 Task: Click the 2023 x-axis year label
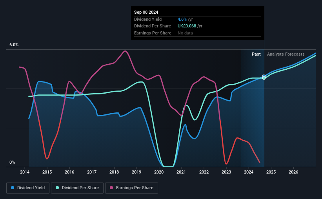click(226, 172)
